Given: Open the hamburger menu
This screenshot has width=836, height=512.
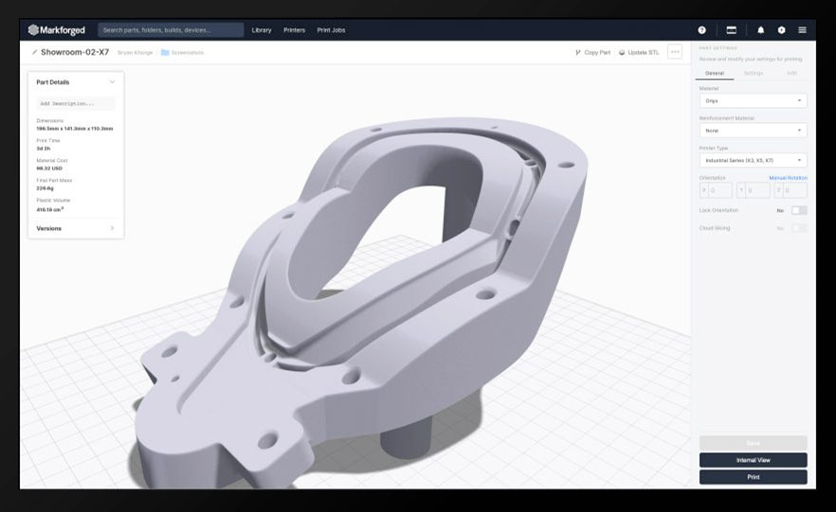Looking at the screenshot, I should point(802,30).
